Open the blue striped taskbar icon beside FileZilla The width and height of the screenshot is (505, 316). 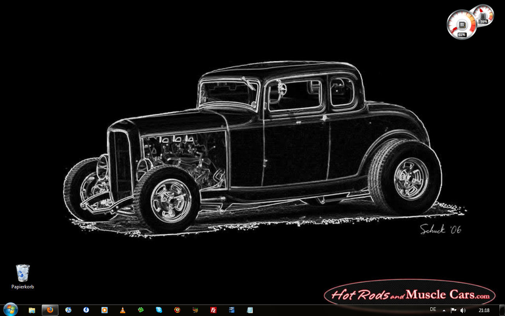232,310
